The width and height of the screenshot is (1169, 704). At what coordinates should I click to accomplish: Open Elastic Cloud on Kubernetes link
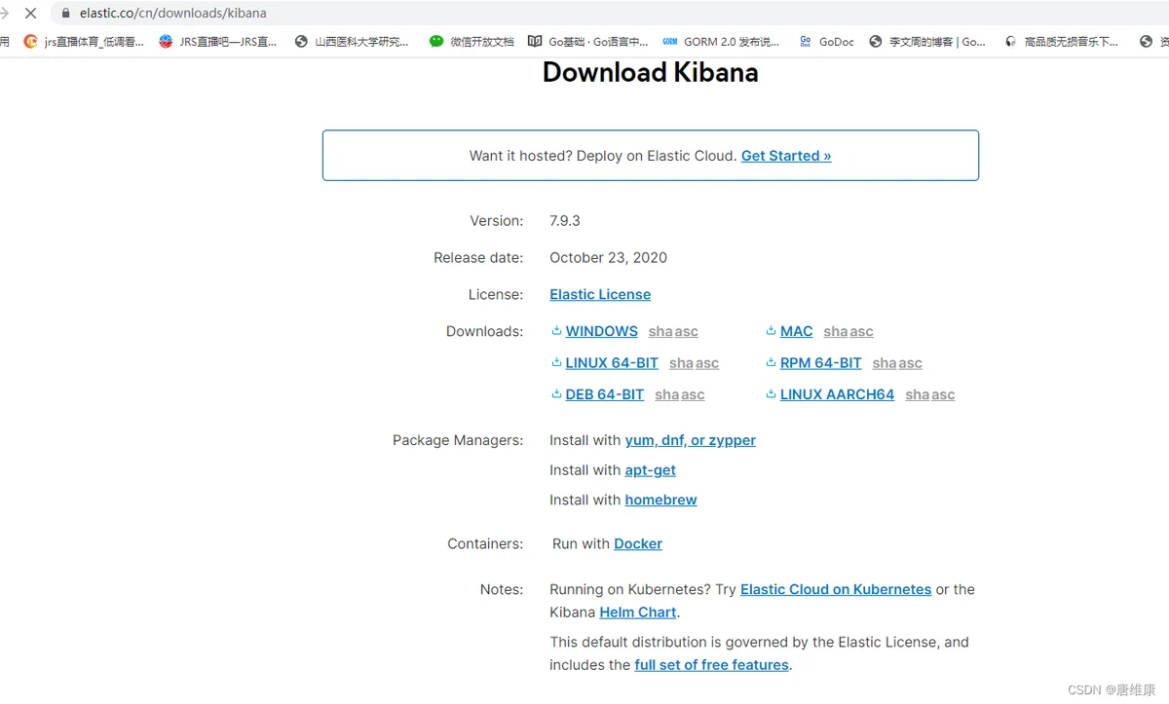(x=835, y=589)
